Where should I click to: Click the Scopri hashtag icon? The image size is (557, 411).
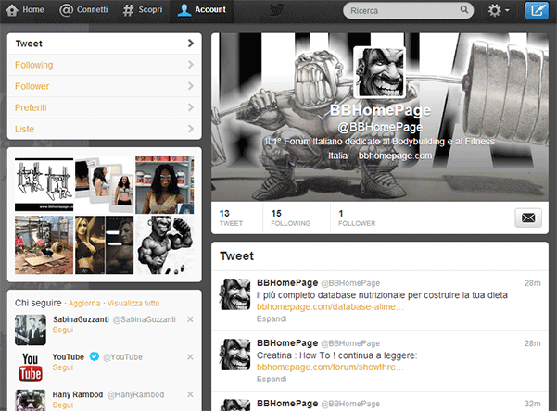128,10
